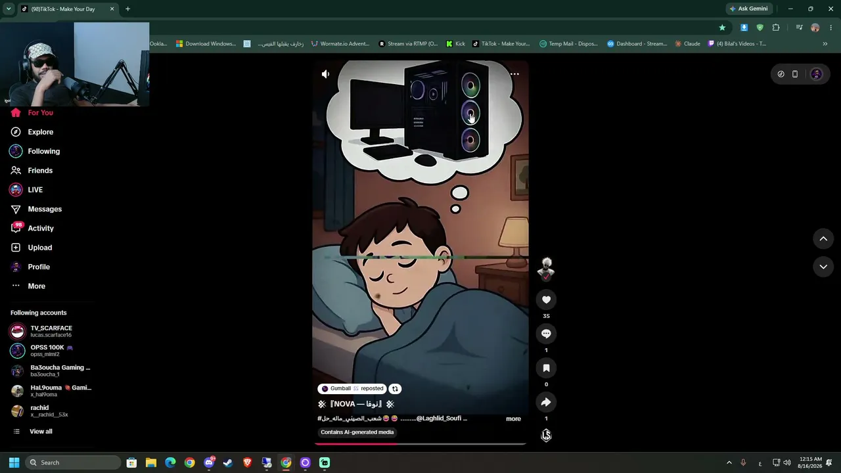
Task: Click the Contains AI-generated media label
Action: [x=357, y=432]
